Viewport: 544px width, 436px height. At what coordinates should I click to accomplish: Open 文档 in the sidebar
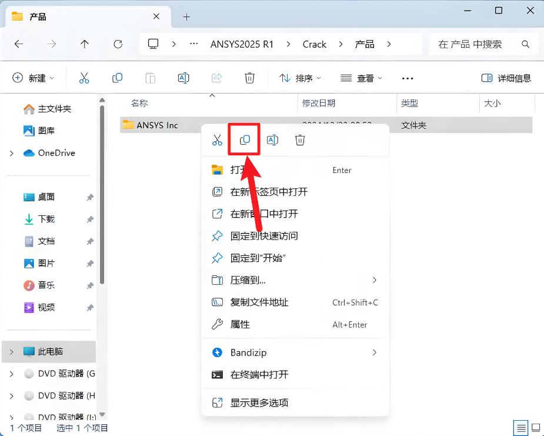[x=39, y=241]
